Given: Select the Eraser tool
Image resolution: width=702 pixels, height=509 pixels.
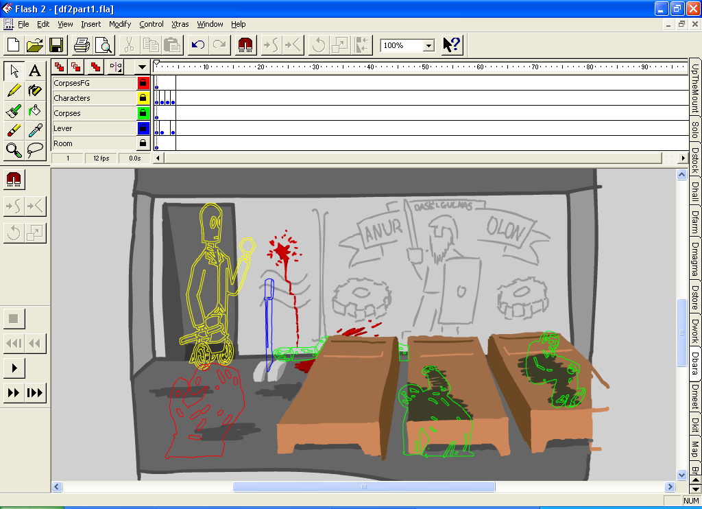Looking at the screenshot, I should (14, 130).
